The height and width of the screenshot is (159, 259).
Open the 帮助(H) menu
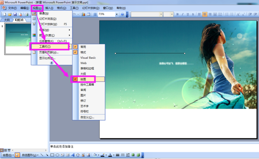pyautogui.click(x=121, y=8)
